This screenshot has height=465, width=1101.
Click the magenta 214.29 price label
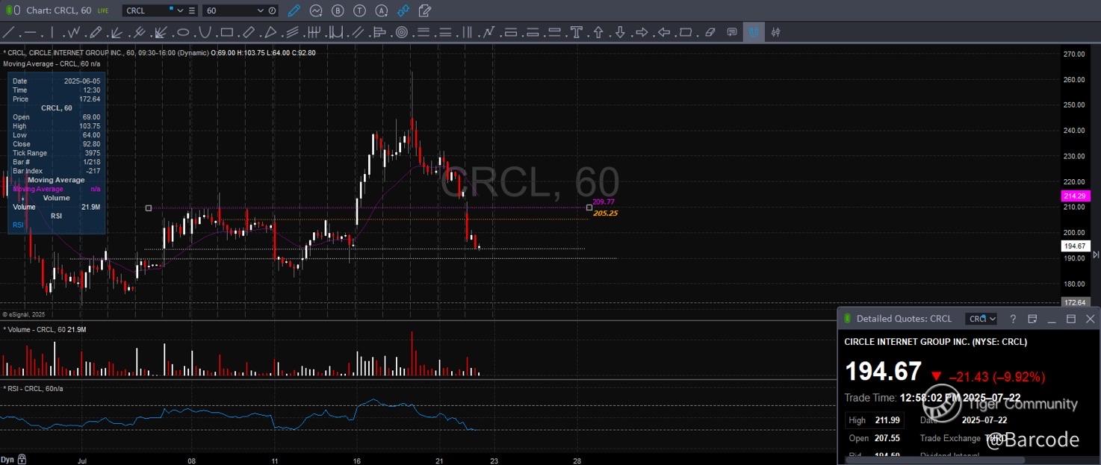tap(1074, 196)
